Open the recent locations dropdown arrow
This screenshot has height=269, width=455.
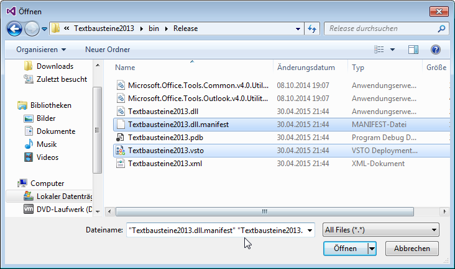pyautogui.click(x=44, y=29)
